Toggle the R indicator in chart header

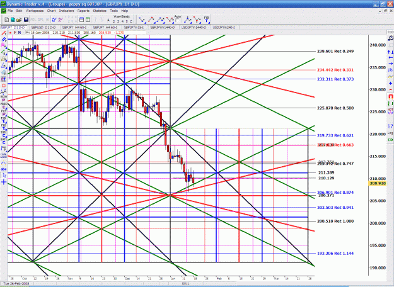click(x=20, y=33)
